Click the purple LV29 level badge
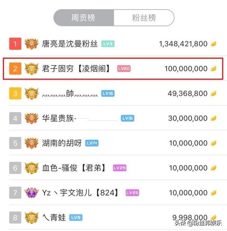Image resolution: width=227 pixels, height=231 pixels. (x=120, y=168)
